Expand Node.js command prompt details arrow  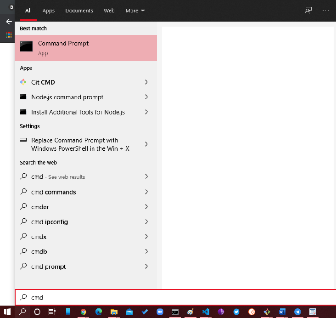(x=146, y=97)
